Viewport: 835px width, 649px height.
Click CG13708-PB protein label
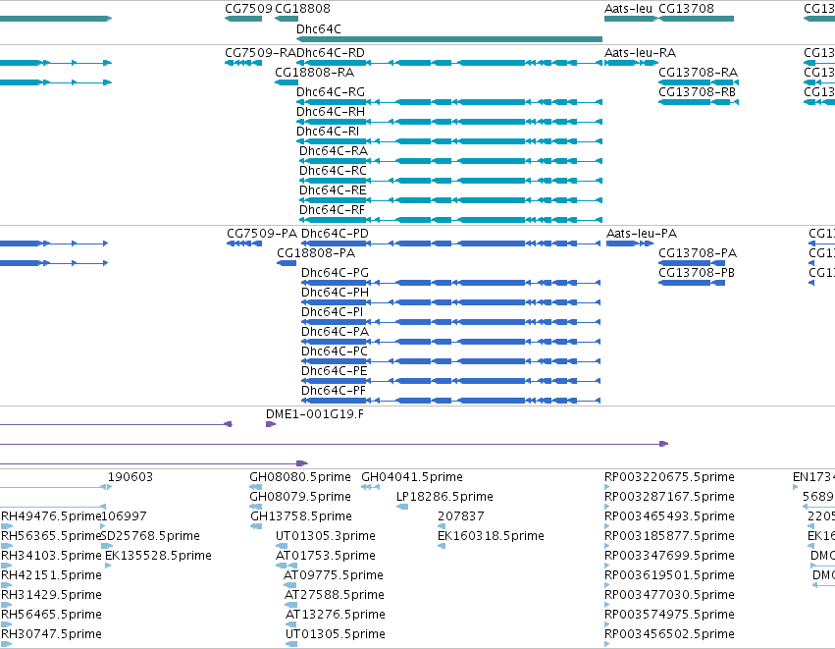(x=697, y=273)
